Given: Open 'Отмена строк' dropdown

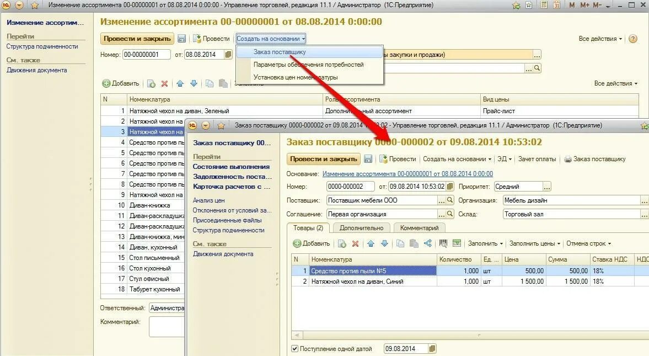Looking at the screenshot, I should point(588,244).
